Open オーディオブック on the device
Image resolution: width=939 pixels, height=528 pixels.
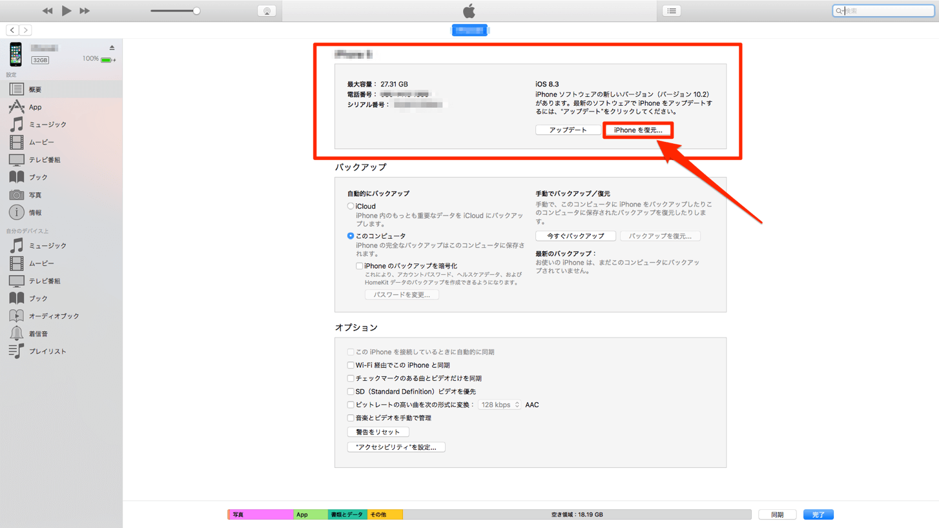click(x=61, y=316)
